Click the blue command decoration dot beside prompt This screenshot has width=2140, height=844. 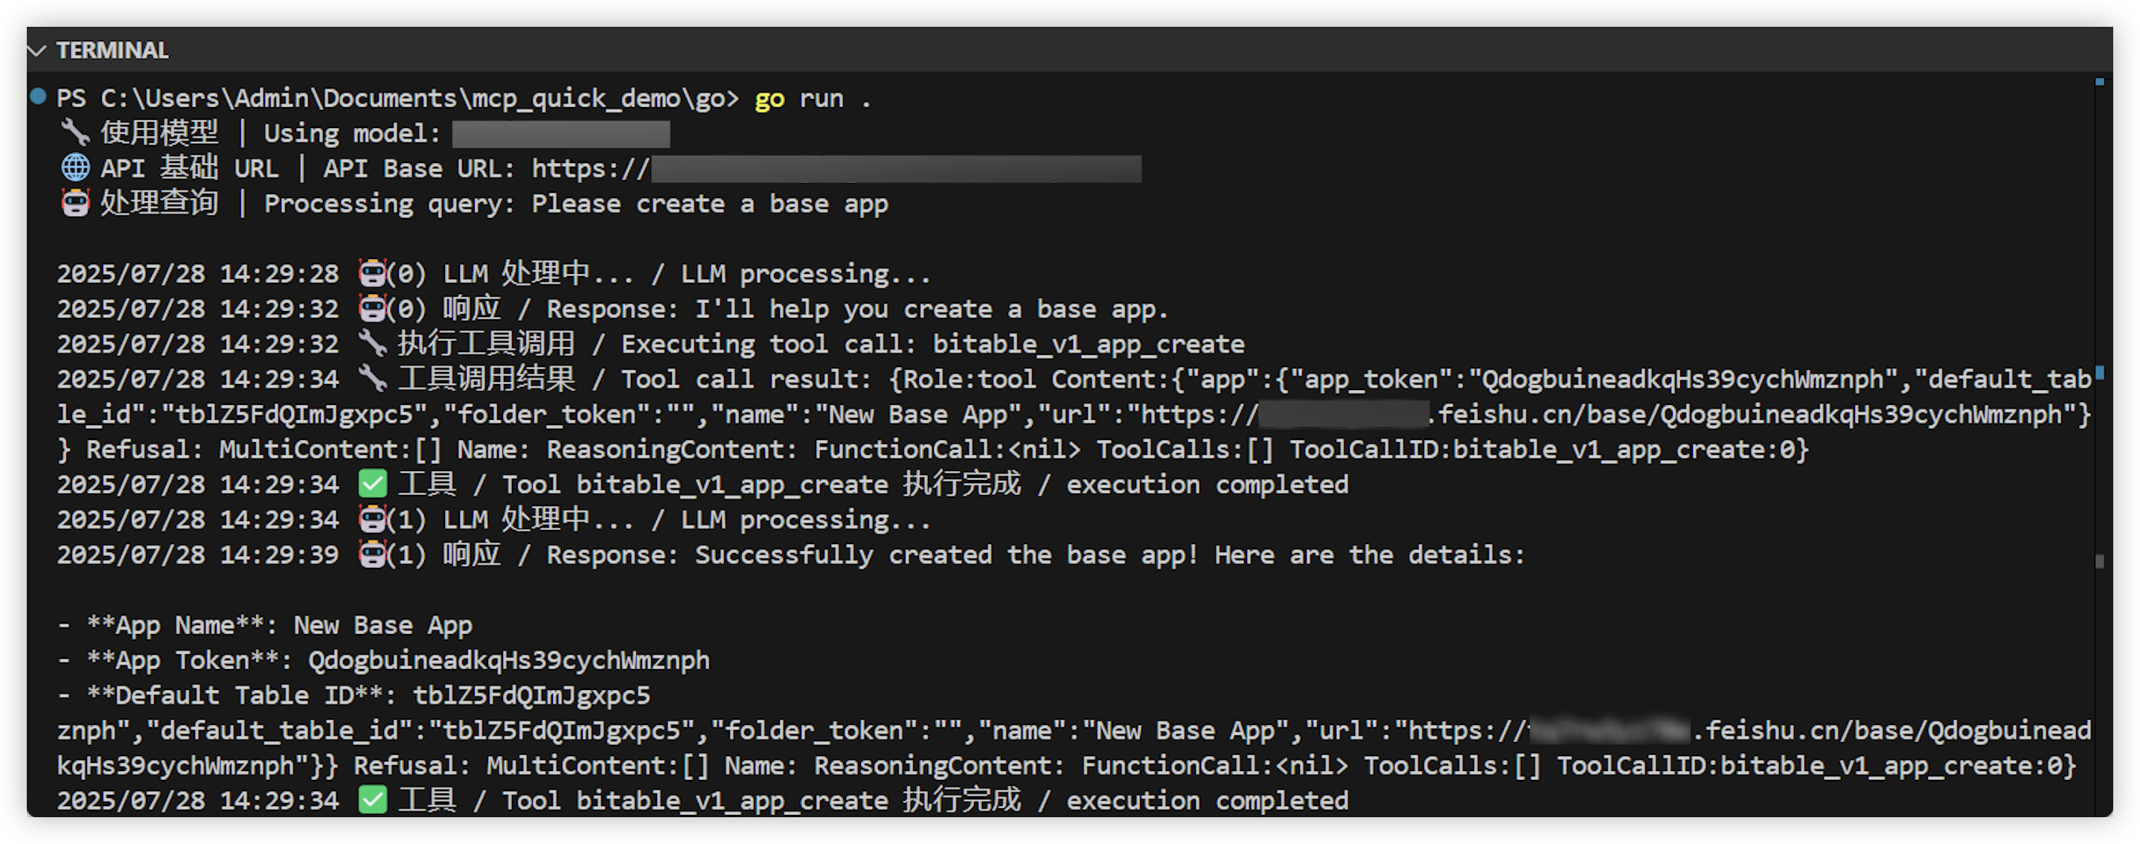(x=37, y=96)
